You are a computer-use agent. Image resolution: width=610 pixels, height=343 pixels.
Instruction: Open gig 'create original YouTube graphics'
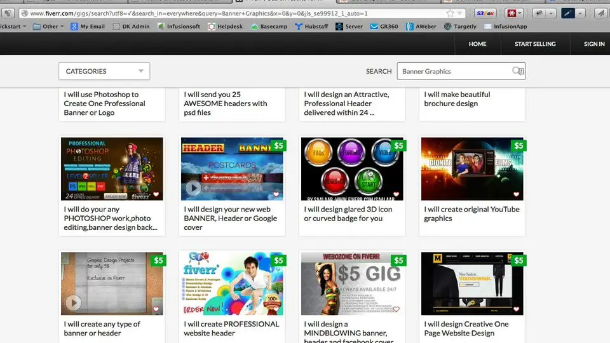point(471,213)
